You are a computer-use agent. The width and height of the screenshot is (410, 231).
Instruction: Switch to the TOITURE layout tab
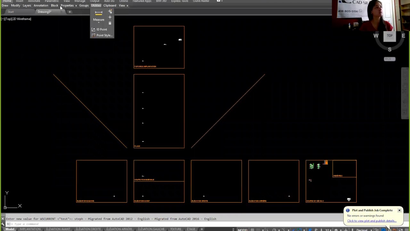pos(176,229)
